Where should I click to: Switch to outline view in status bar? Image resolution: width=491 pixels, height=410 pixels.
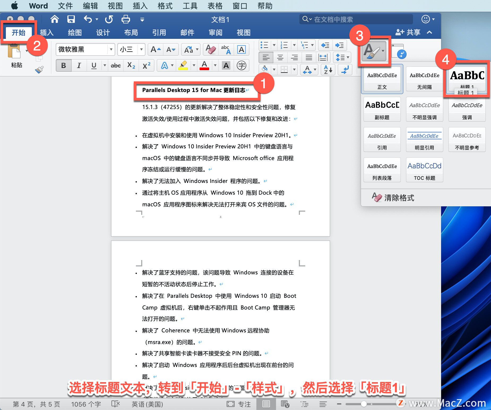coord(304,404)
